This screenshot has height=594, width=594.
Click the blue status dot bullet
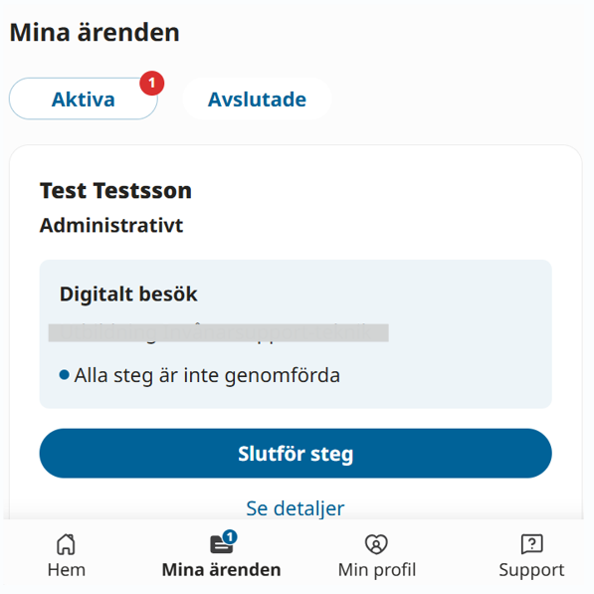tap(65, 375)
